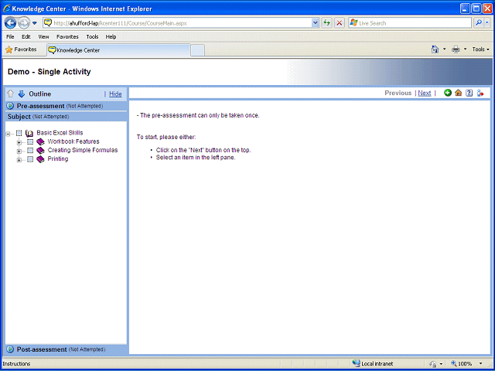The height and width of the screenshot is (371, 495).
Task: Toggle the Printing status checkbox
Action: click(x=30, y=159)
